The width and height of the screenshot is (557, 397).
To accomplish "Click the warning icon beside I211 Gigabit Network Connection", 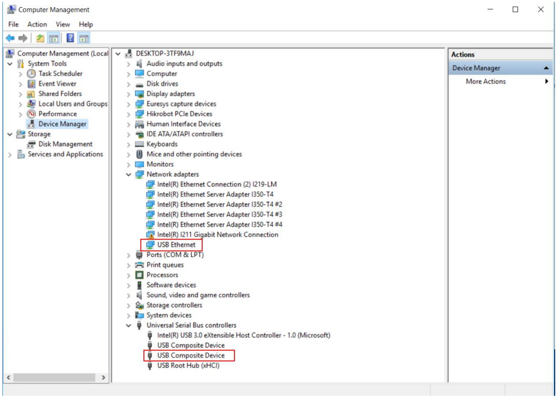I will 151,235.
